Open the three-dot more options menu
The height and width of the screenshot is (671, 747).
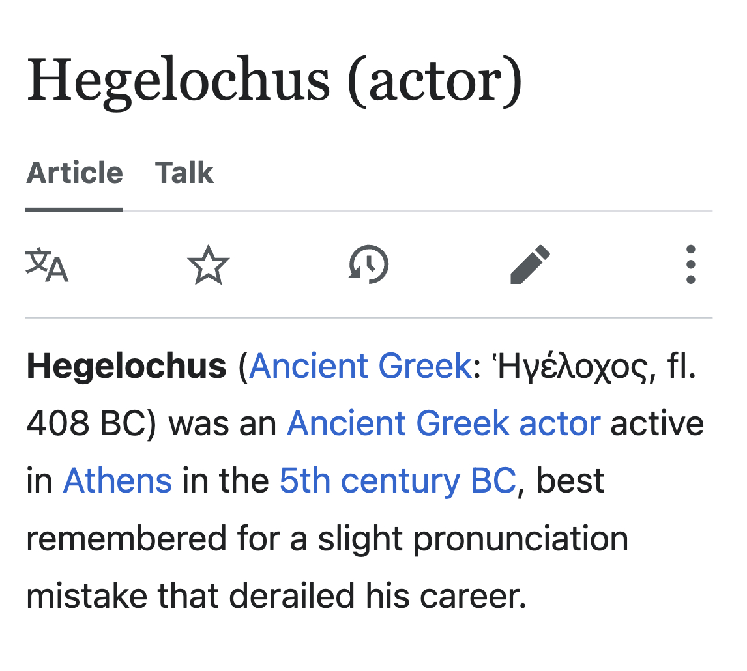point(691,265)
